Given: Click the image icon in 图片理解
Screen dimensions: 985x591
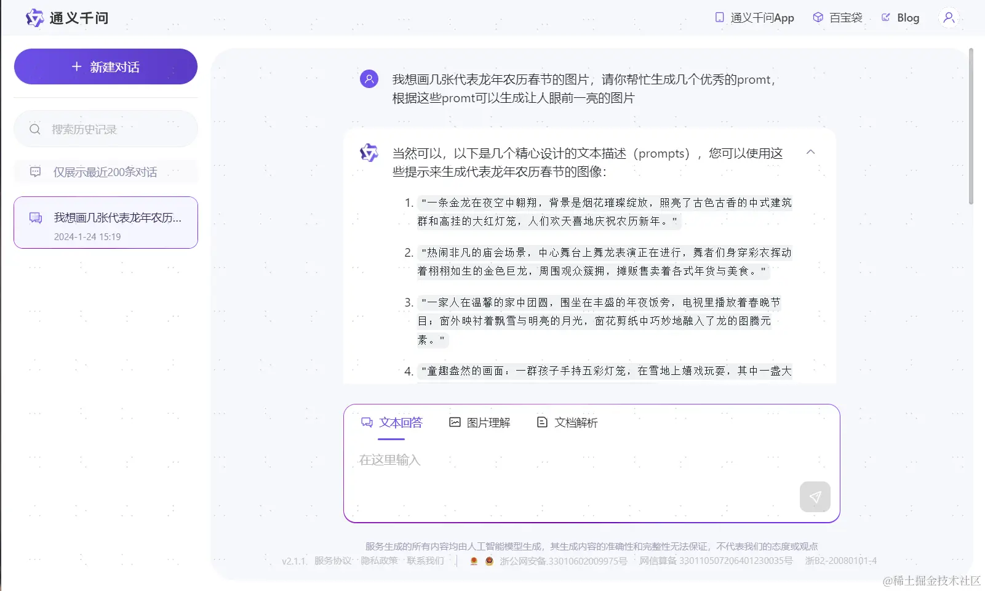Looking at the screenshot, I should (455, 422).
